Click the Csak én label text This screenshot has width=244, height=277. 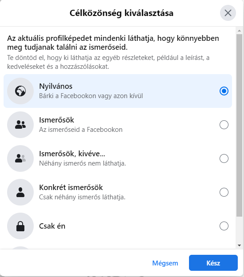[52, 226]
